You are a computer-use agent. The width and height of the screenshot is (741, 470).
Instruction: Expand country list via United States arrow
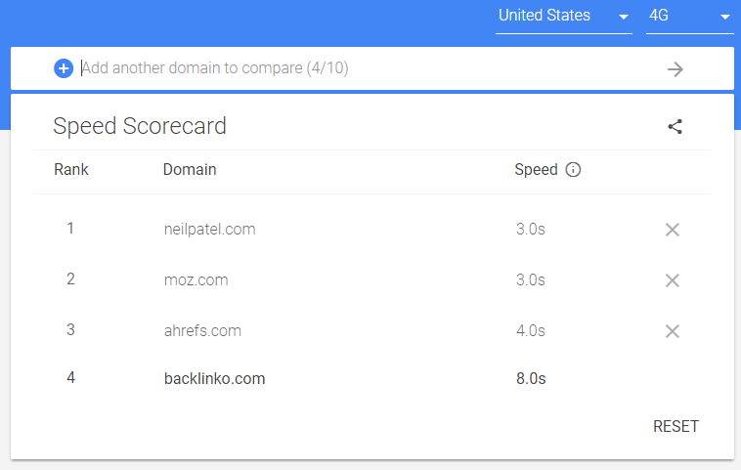coord(624,17)
